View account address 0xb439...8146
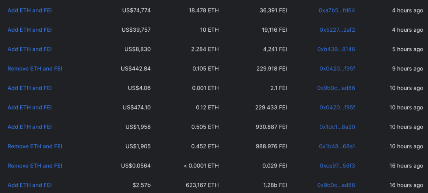The height and width of the screenshot is (193, 428). pos(336,49)
